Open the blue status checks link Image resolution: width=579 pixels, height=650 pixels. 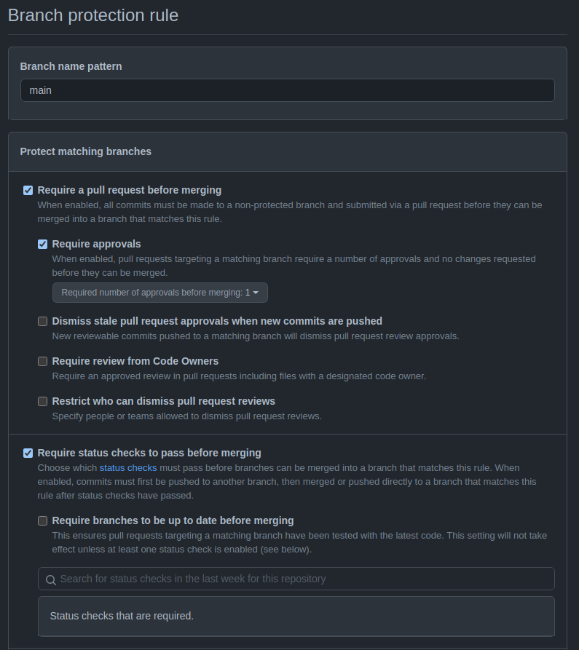[x=128, y=467]
